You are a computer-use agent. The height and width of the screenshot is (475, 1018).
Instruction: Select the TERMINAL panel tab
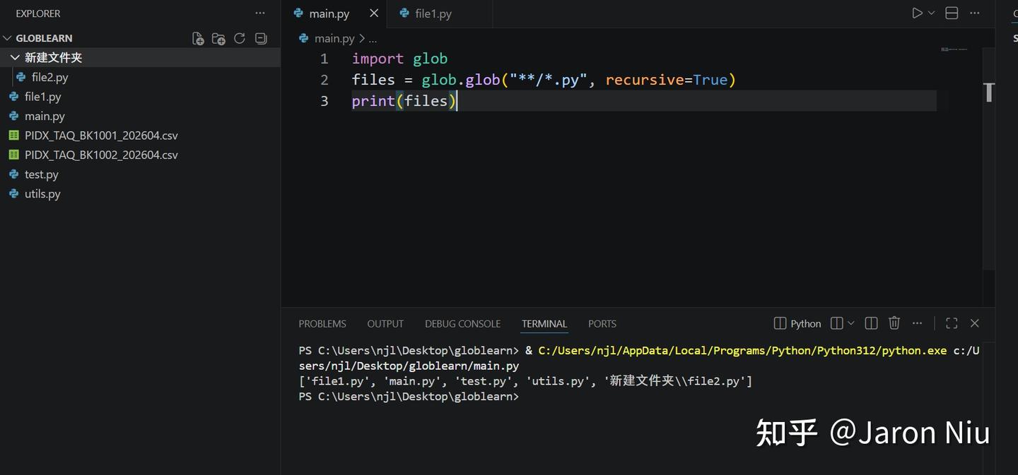(544, 324)
